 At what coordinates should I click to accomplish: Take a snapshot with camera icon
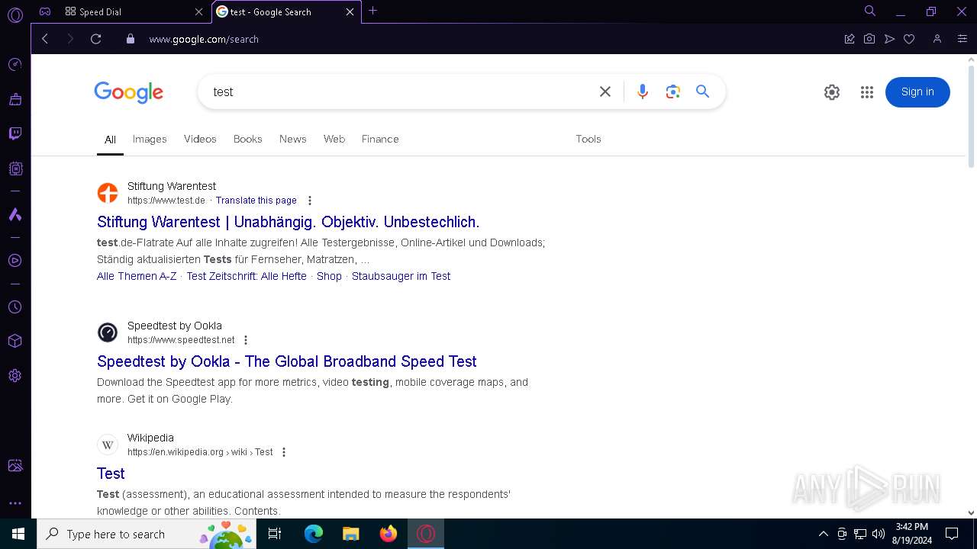(869, 39)
